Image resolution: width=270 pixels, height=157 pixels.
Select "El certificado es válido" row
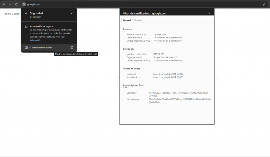[x=41, y=48]
